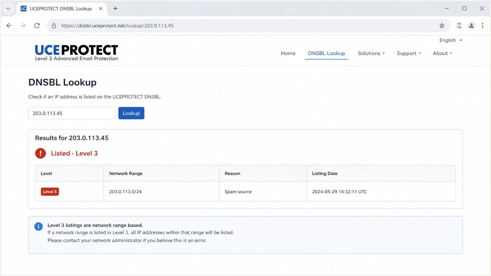View site info via the padlock icon

point(54,26)
